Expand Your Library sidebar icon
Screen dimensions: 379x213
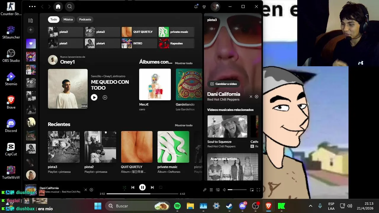(x=30, y=20)
